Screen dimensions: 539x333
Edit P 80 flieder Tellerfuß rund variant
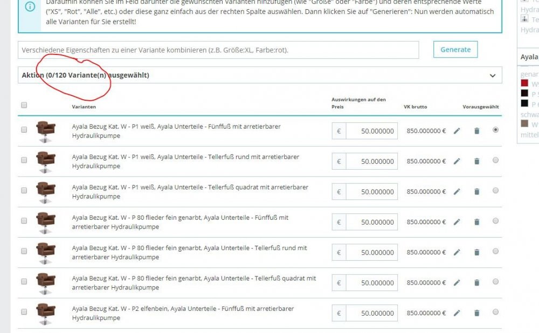click(457, 252)
